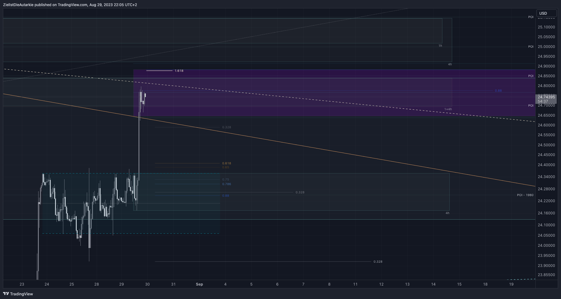Viewport: 561px width, 299px height.
Task: Click the 0.786 Fibonacci level label
Action: click(x=227, y=184)
